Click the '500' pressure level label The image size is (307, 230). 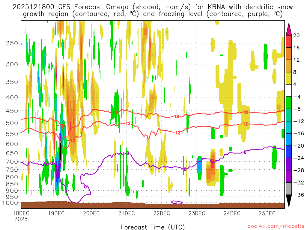[12, 123]
